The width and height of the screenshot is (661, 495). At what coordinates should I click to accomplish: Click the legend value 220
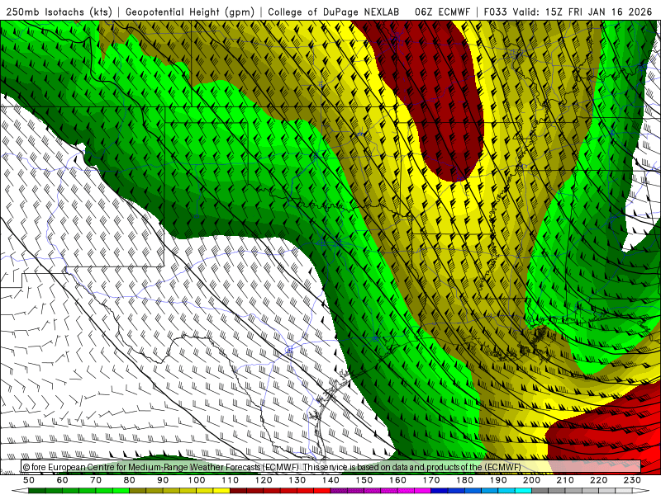pyautogui.click(x=598, y=480)
